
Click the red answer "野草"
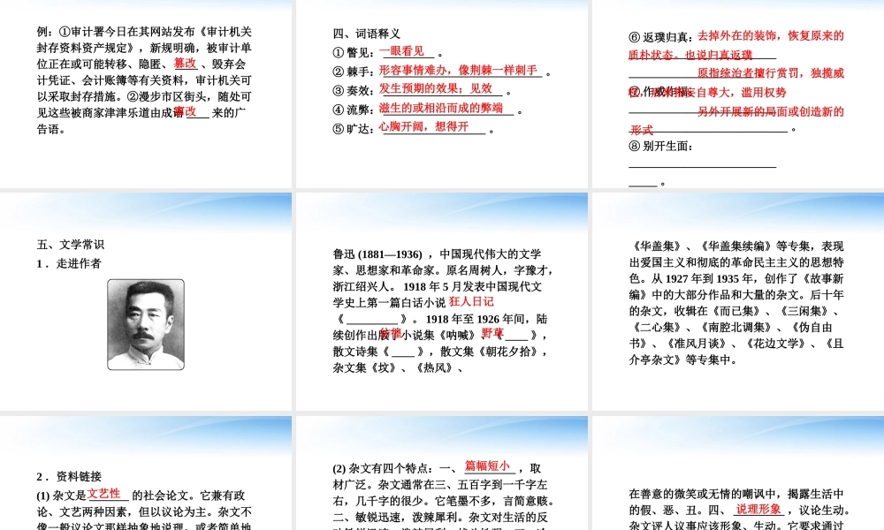(x=492, y=333)
